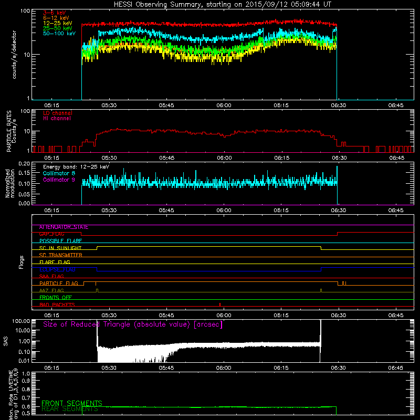The width and height of the screenshot is (420, 420).
Task: Click 06:30 tick under flags panel
Action: point(339,316)
